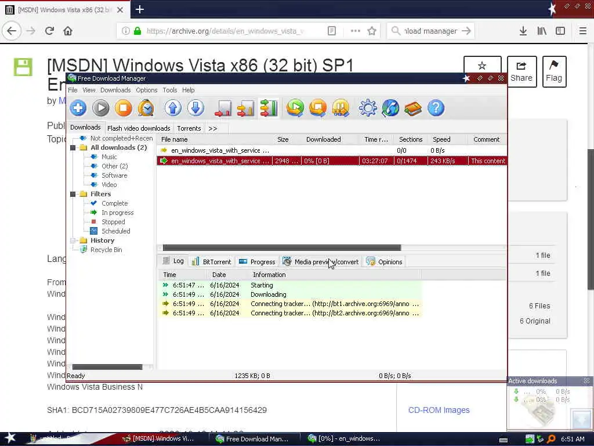Image resolution: width=594 pixels, height=446 pixels.
Task: Select the Music category
Action: (109, 157)
